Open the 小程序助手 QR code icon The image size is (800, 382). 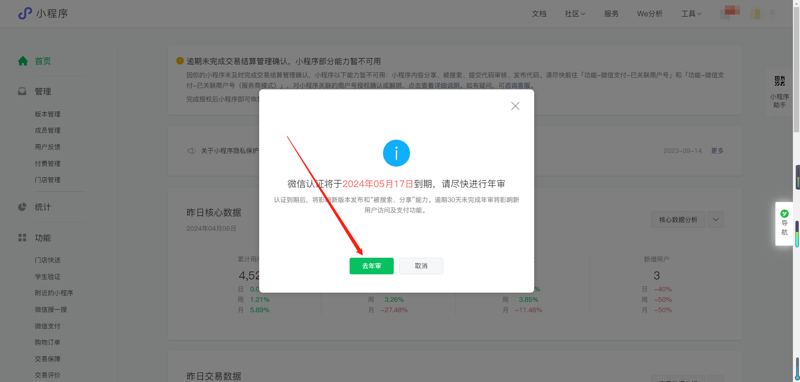[x=779, y=81]
